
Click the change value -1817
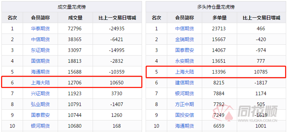pos(261,83)
